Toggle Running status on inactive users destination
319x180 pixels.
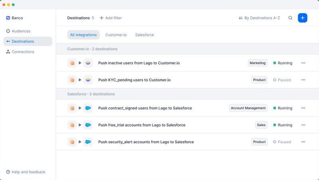coord(282,63)
